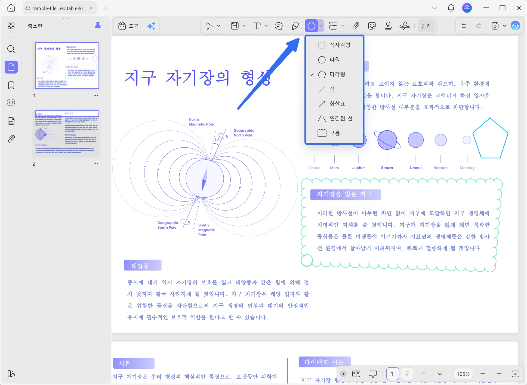
Task: Open the signature tool
Action: (x=405, y=26)
